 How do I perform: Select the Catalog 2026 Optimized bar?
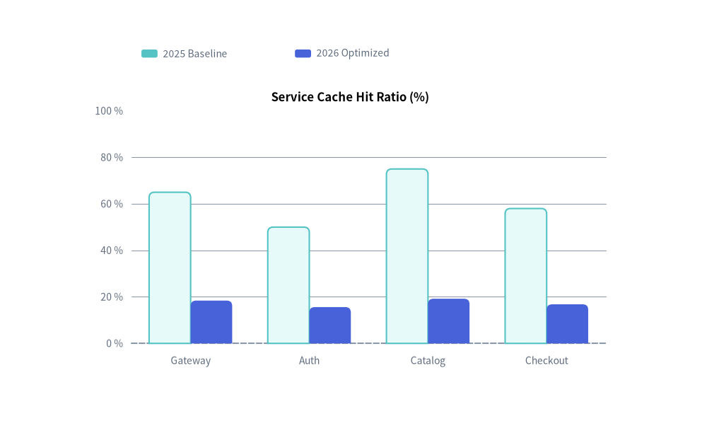pos(449,321)
